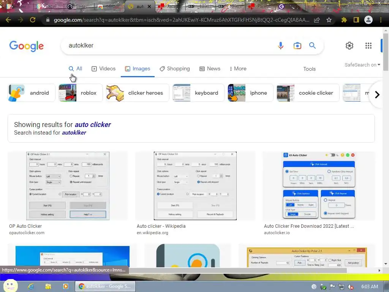Visit autoclicker.io source link
This screenshot has width=389, height=292.
coord(277,233)
